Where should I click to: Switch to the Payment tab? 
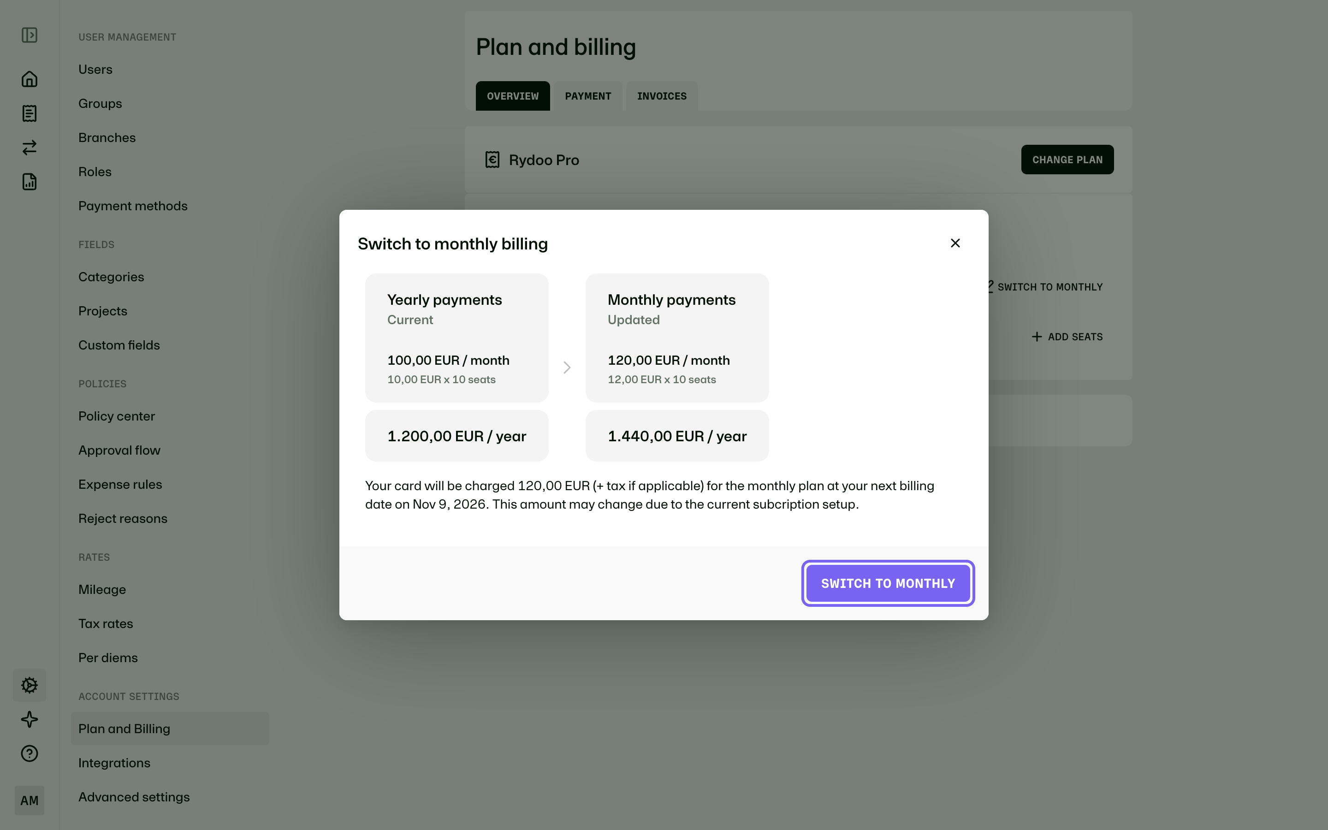588,96
